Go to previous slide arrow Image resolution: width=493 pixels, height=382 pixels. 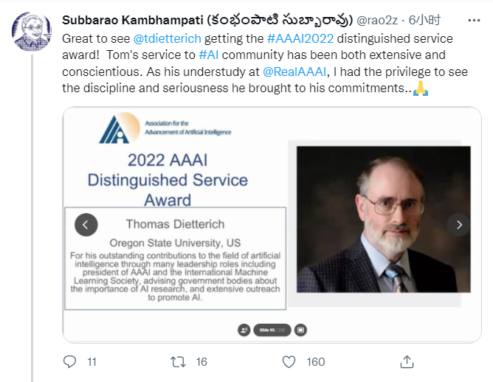click(86, 224)
